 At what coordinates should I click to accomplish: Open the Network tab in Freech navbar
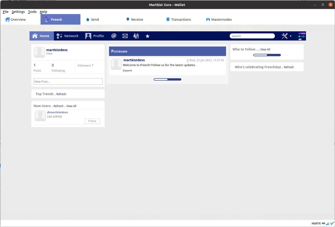click(x=68, y=36)
